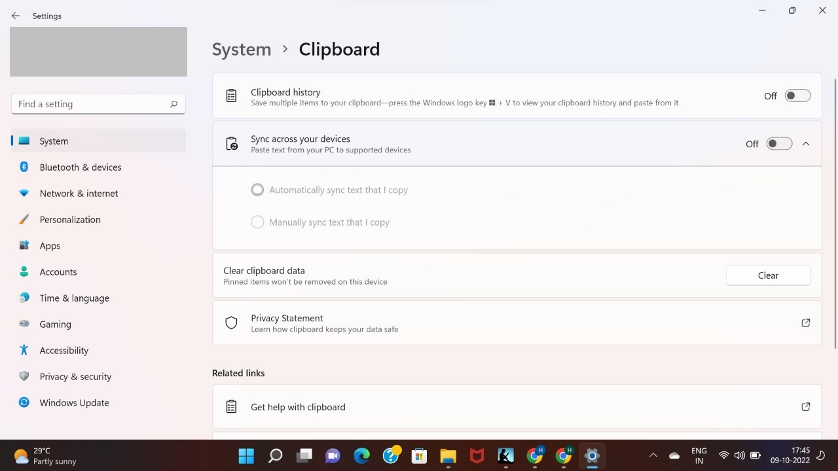The image size is (838, 471).
Task: Expand hidden icons in the system tray
Action: (x=653, y=455)
